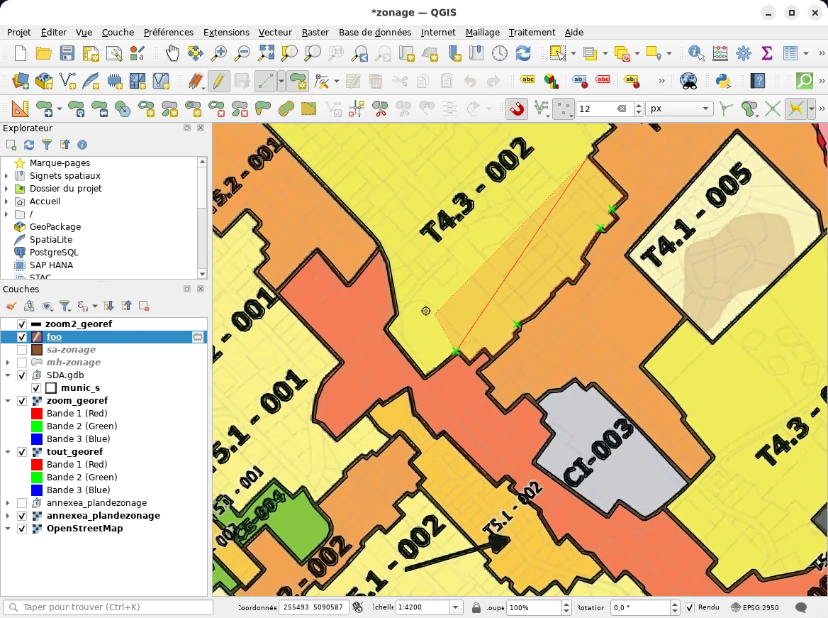Save the project with floppy disk icon
Image resolution: width=828 pixels, height=618 pixels.
click(67, 53)
